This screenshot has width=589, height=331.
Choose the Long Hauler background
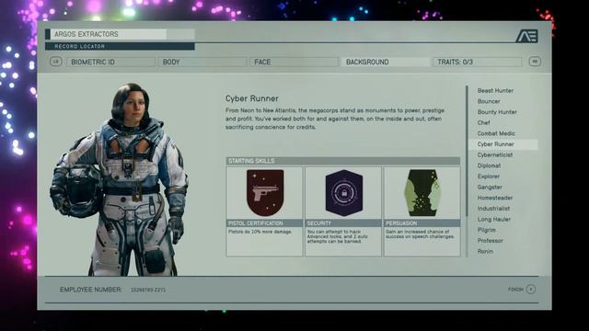coord(493,219)
